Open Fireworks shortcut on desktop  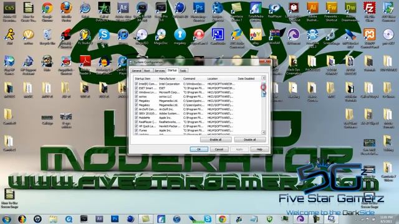332,11
